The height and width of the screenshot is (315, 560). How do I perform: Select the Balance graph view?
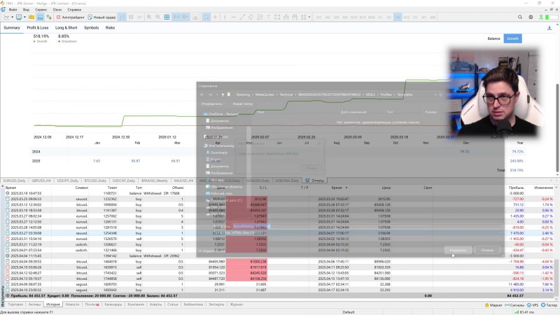(494, 38)
